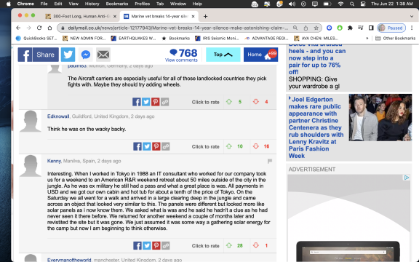Viewport: 419px width, 262px height.
Task: Upvote Kenny's comment with green arrow
Action: pyautogui.click(x=229, y=245)
